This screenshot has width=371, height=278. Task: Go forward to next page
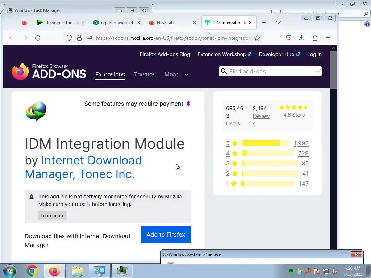click(25, 38)
